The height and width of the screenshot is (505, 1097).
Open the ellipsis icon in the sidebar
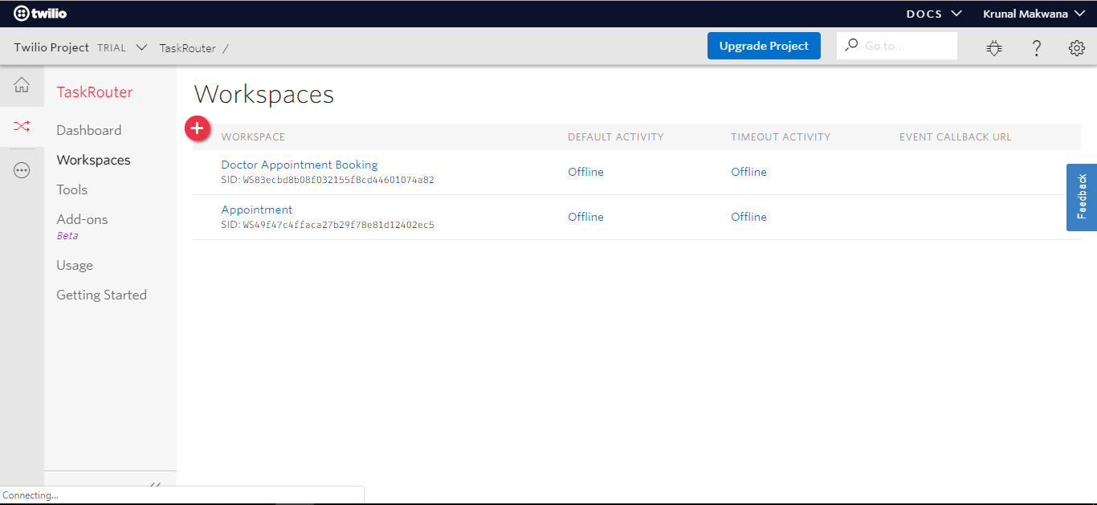coord(22,169)
